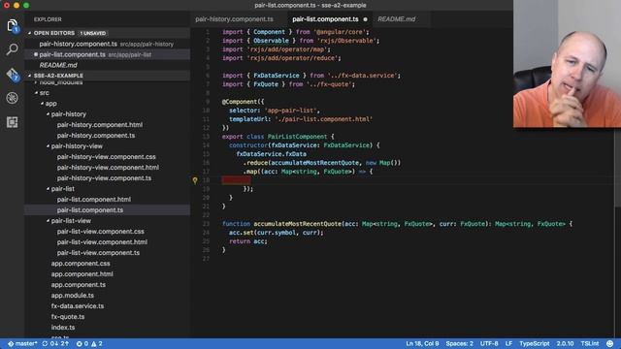This screenshot has height=349, width=621.
Task: Collapse the SSE-A2-EXAMPLE project section
Action: pos(30,76)
